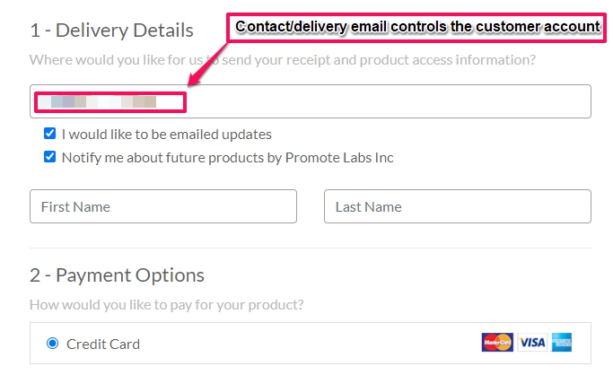Viewport: 613px width, 375px height.
Task: Click the horizontal divider above Payment Options
Action: 311,248
